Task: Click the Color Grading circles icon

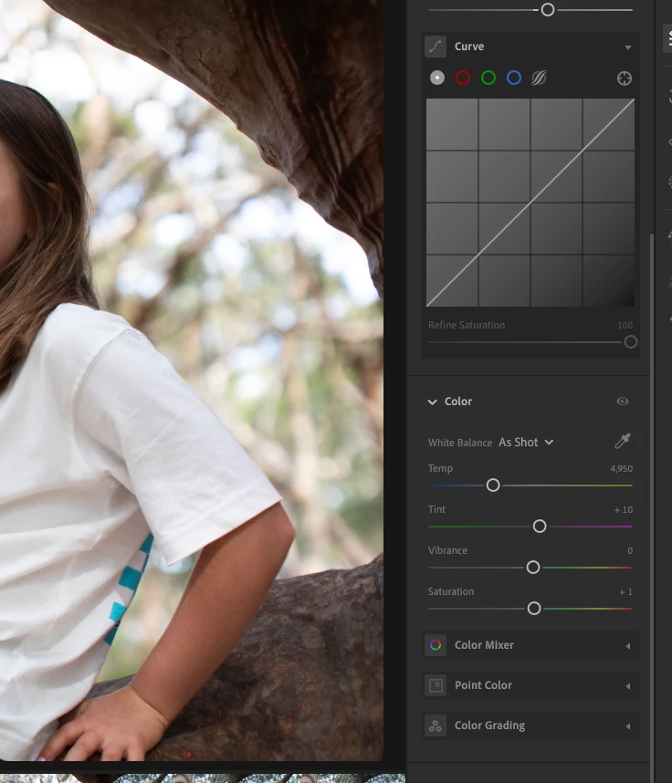Action: [x=436, y=726]
